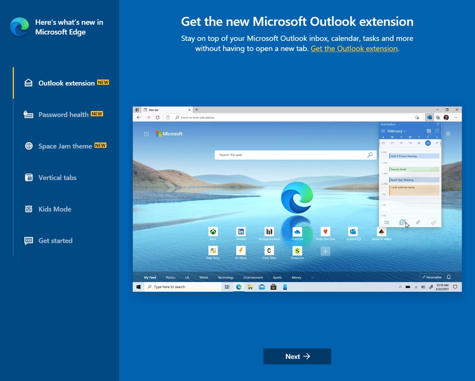The image size is (475, 381).
Task: Click the back arrow in the preview browser
Action: (x=139, y=117)
